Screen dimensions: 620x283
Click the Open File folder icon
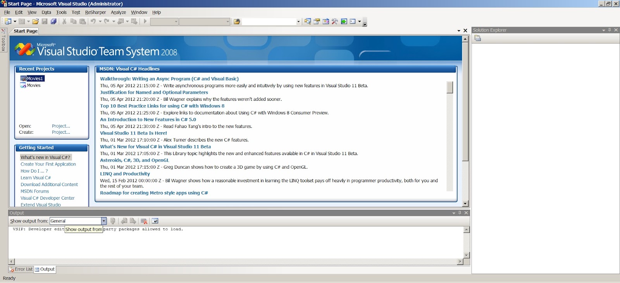35,21
